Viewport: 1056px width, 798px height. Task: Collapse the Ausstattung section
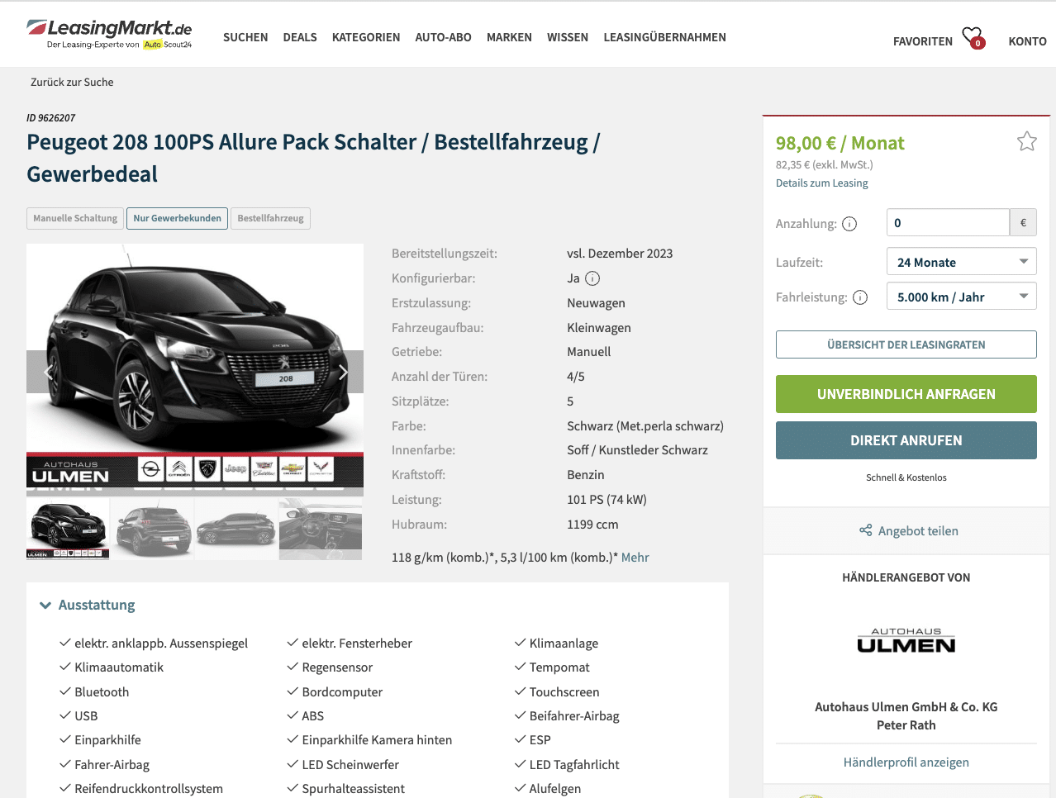point(88,605)
